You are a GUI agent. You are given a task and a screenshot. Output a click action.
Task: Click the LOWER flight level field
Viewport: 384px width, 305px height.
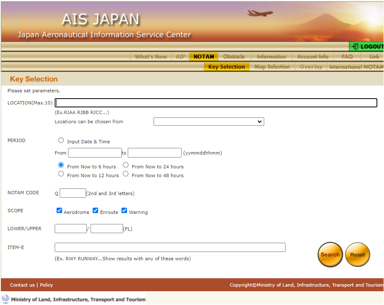tap(71, 229)
